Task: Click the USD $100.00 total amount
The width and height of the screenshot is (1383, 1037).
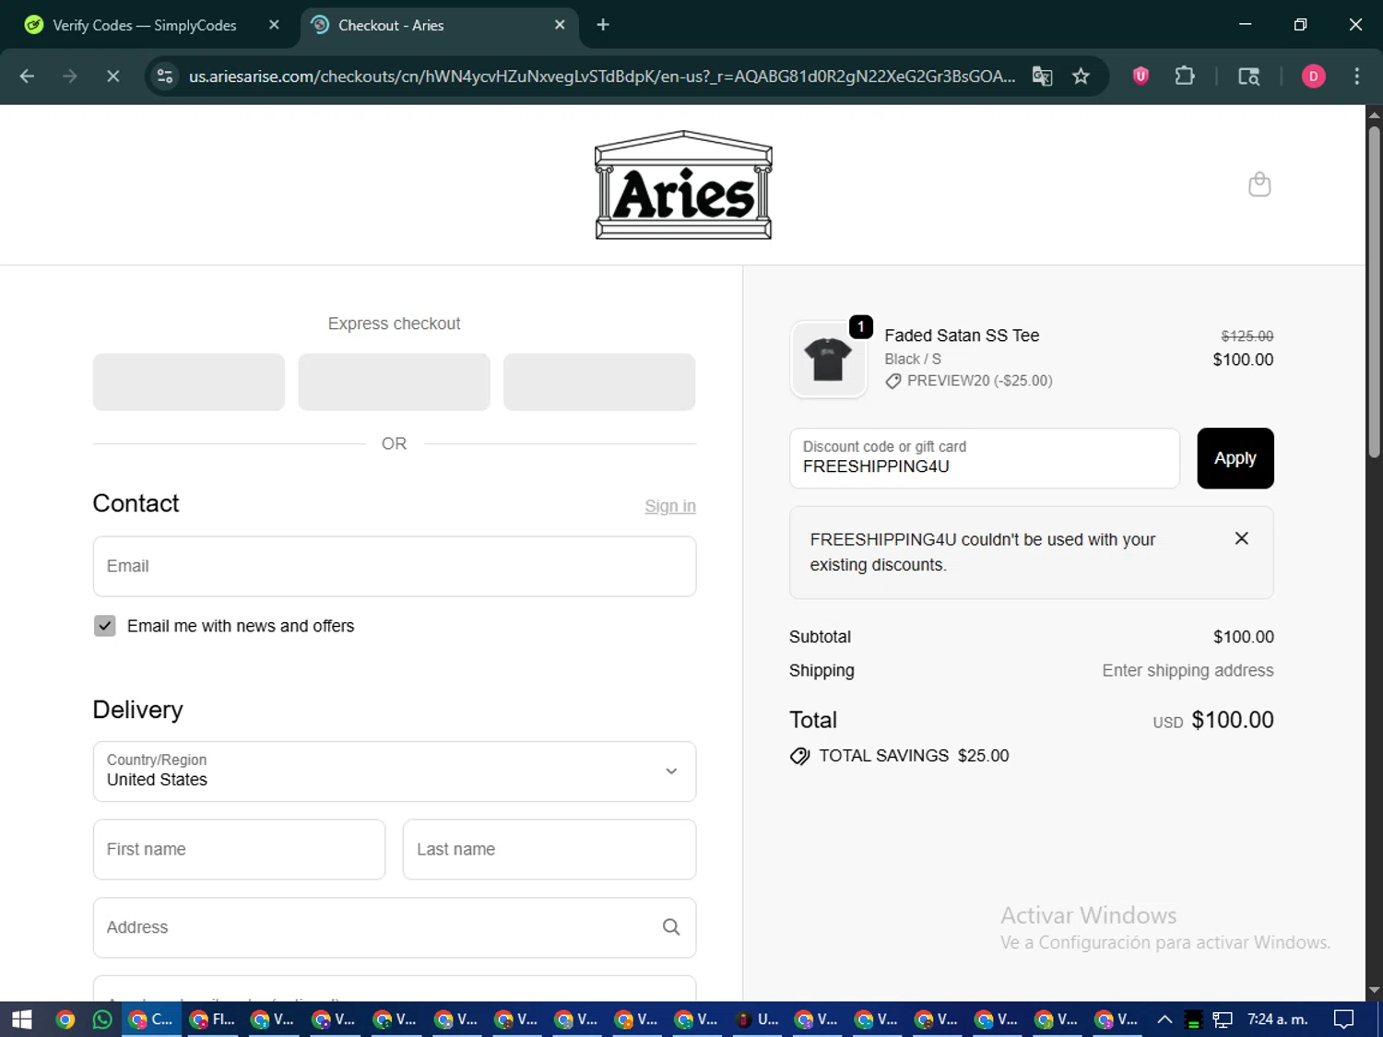Action: point(1213,720)
